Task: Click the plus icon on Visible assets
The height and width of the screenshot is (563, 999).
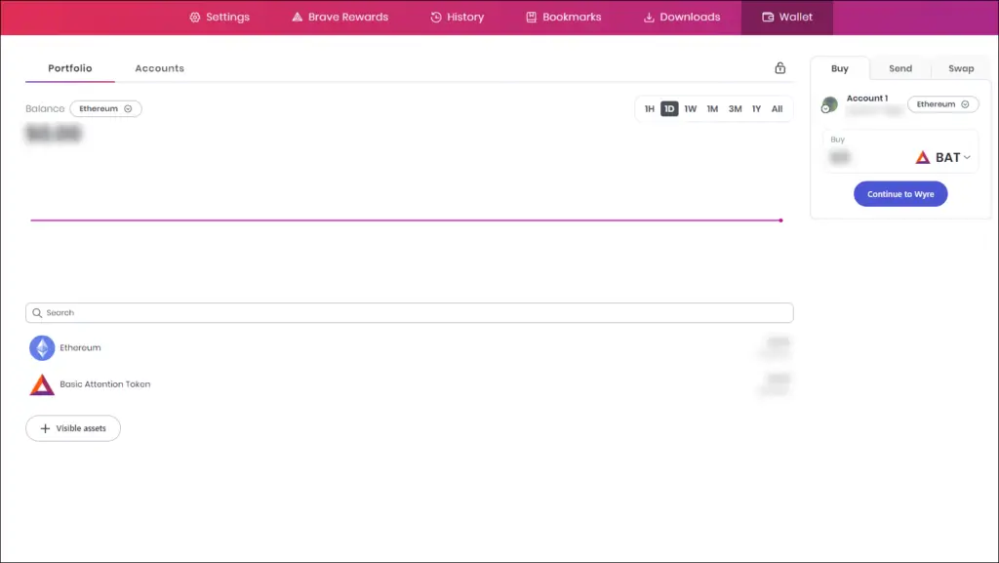Action: click(45, 428)
